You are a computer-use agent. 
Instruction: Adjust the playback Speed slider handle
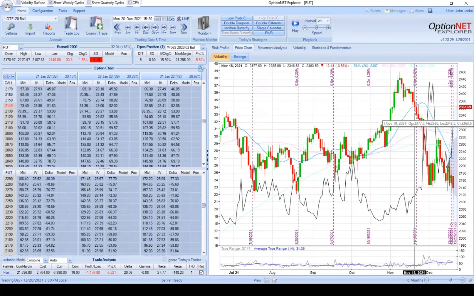(316, 27)
